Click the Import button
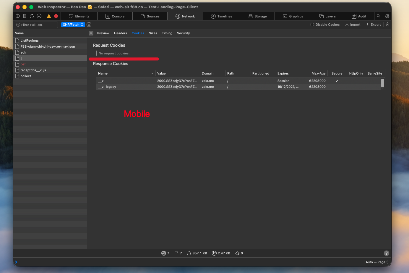 coord(353,25)
